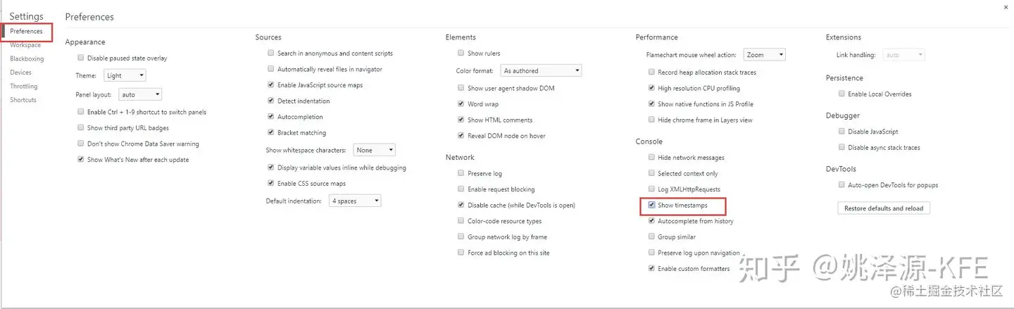Uncheck Enable custom formatters
Screen dimensions: 1014x309
pos(651,269)
